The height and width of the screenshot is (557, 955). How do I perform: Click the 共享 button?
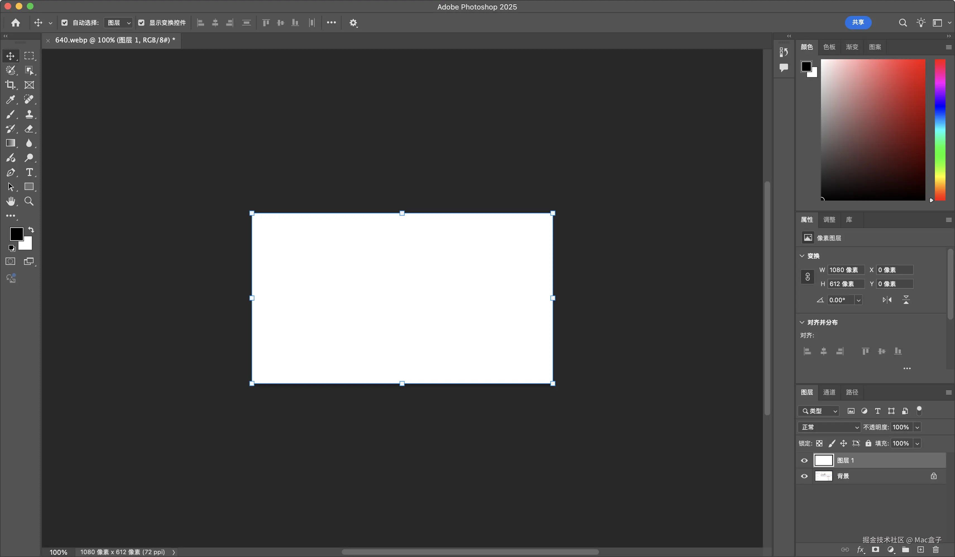(858, 22)
